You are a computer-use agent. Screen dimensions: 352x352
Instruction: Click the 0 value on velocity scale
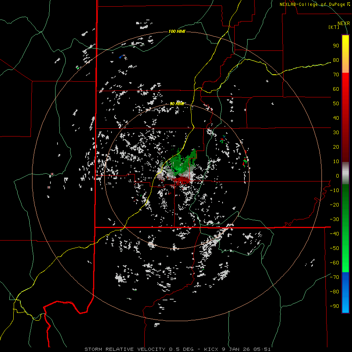click(x=338, y=176)
